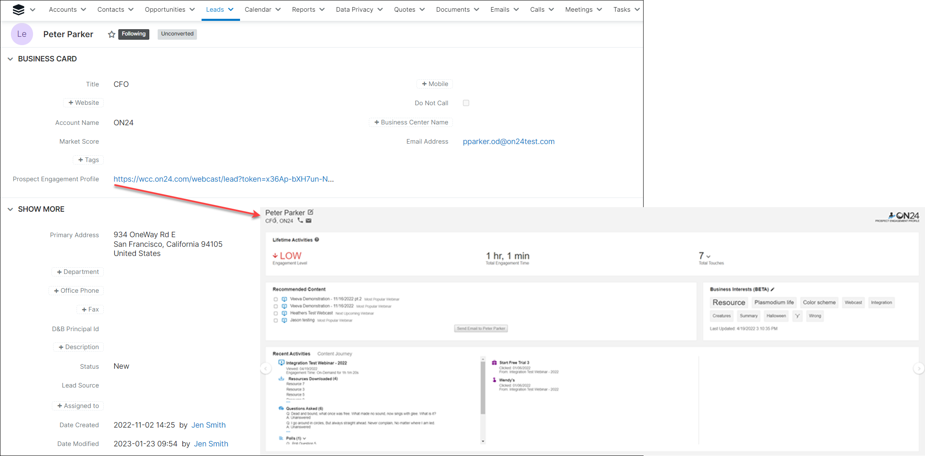Open the Emails module tab
Screen dimensions: 925x456
[x=500, y=9]
